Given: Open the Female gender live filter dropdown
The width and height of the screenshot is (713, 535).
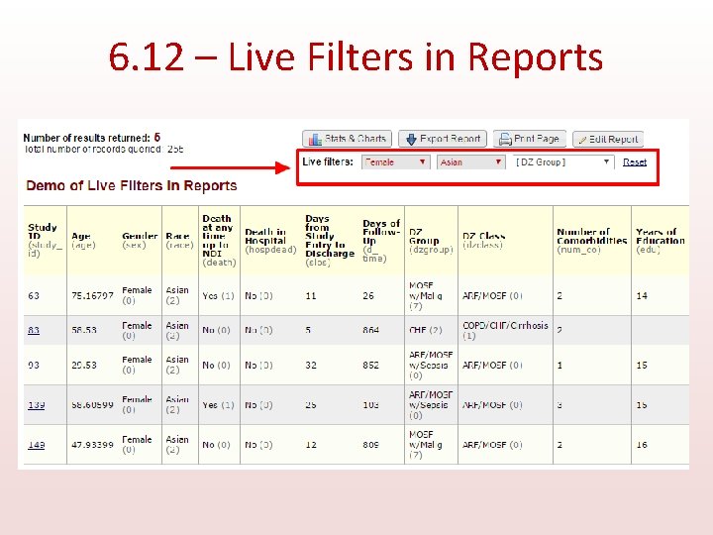Looking at the screenshot, I should click(395, 161).
